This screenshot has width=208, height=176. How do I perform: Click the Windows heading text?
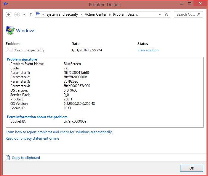25,30
